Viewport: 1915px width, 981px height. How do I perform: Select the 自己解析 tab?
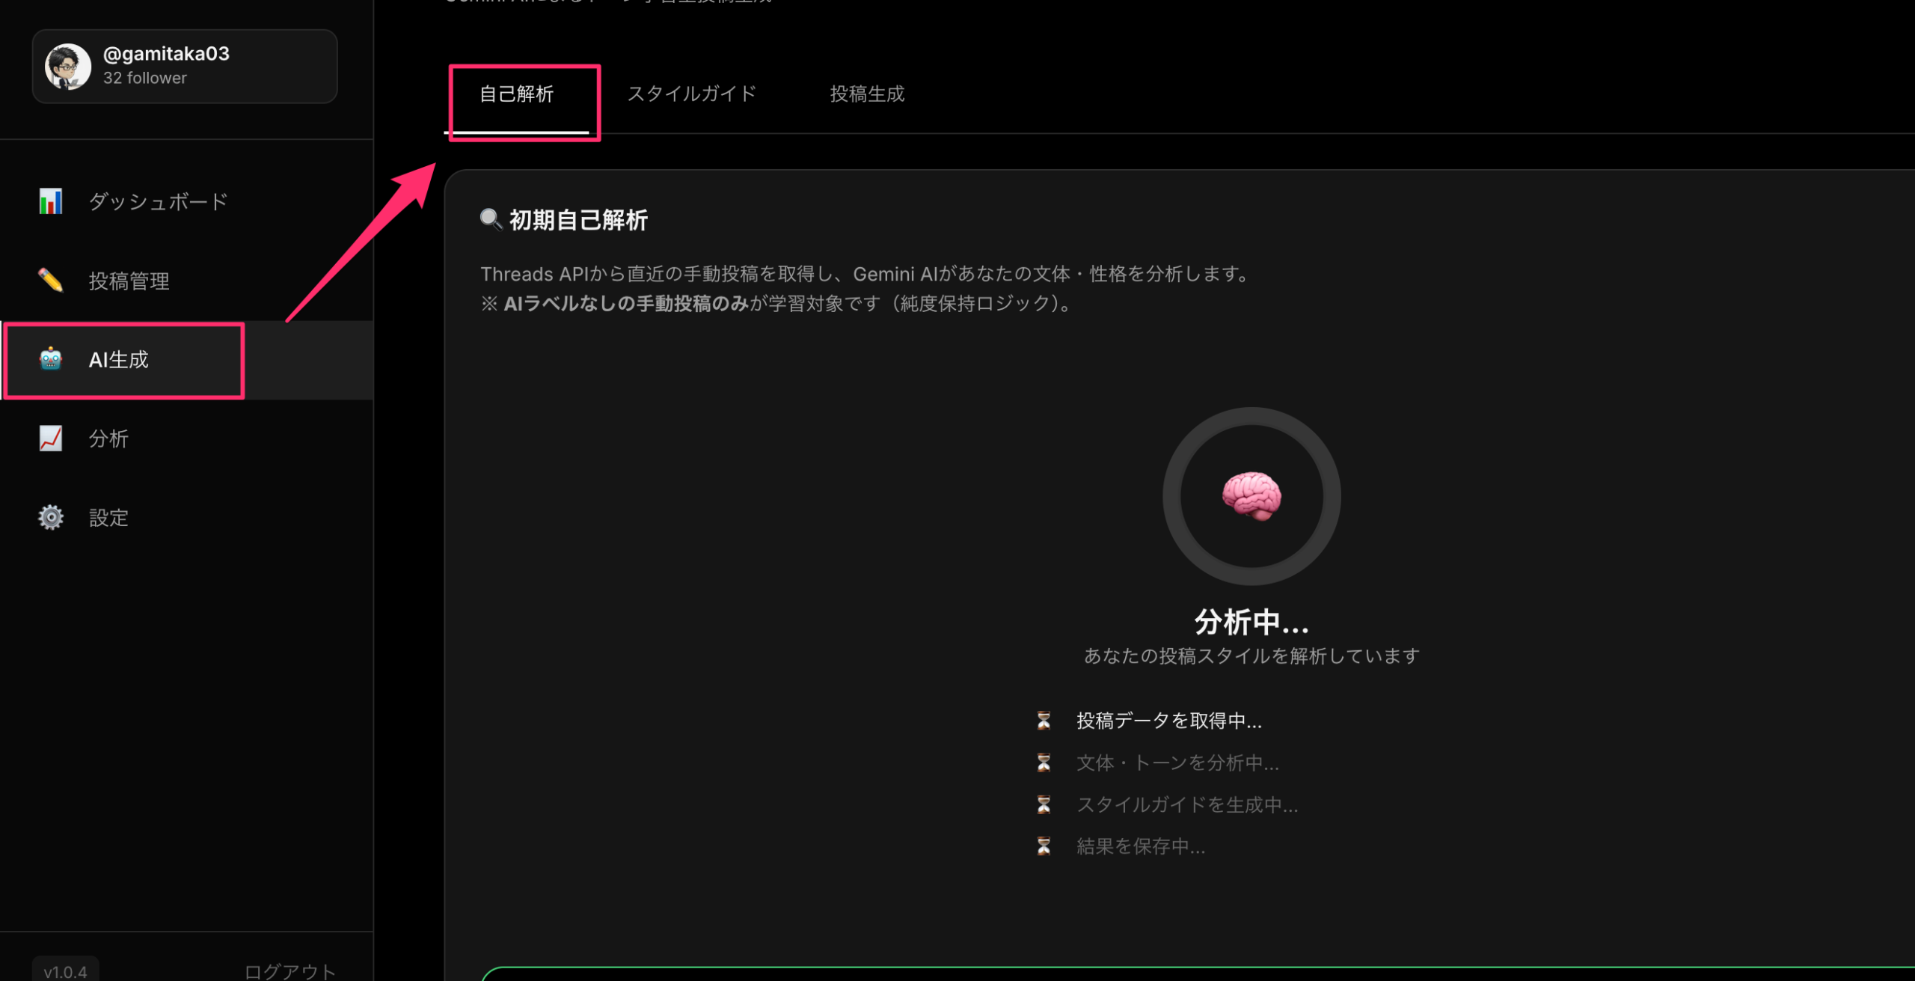tap(516, 94)
